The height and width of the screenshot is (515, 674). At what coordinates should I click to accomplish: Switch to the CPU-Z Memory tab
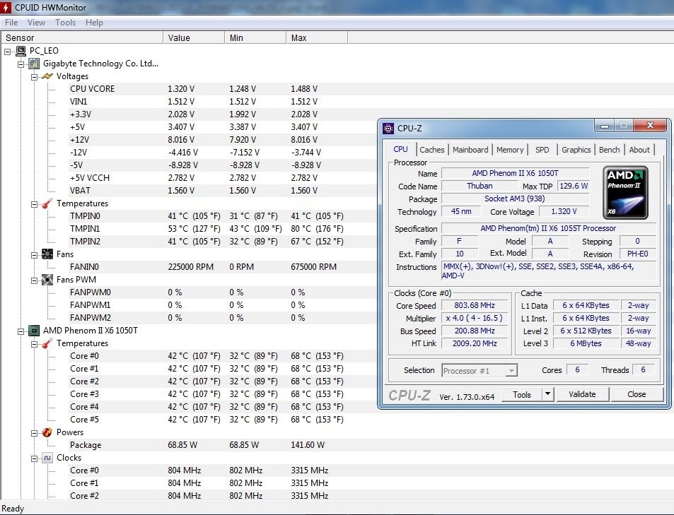510,150
